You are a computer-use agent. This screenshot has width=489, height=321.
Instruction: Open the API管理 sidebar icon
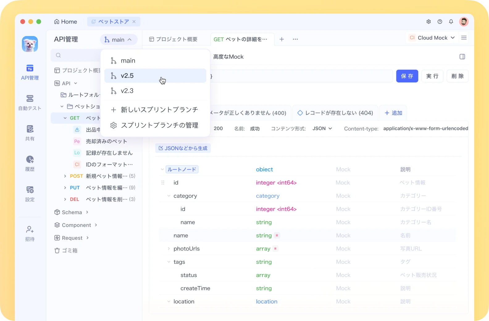click(30, 72)
